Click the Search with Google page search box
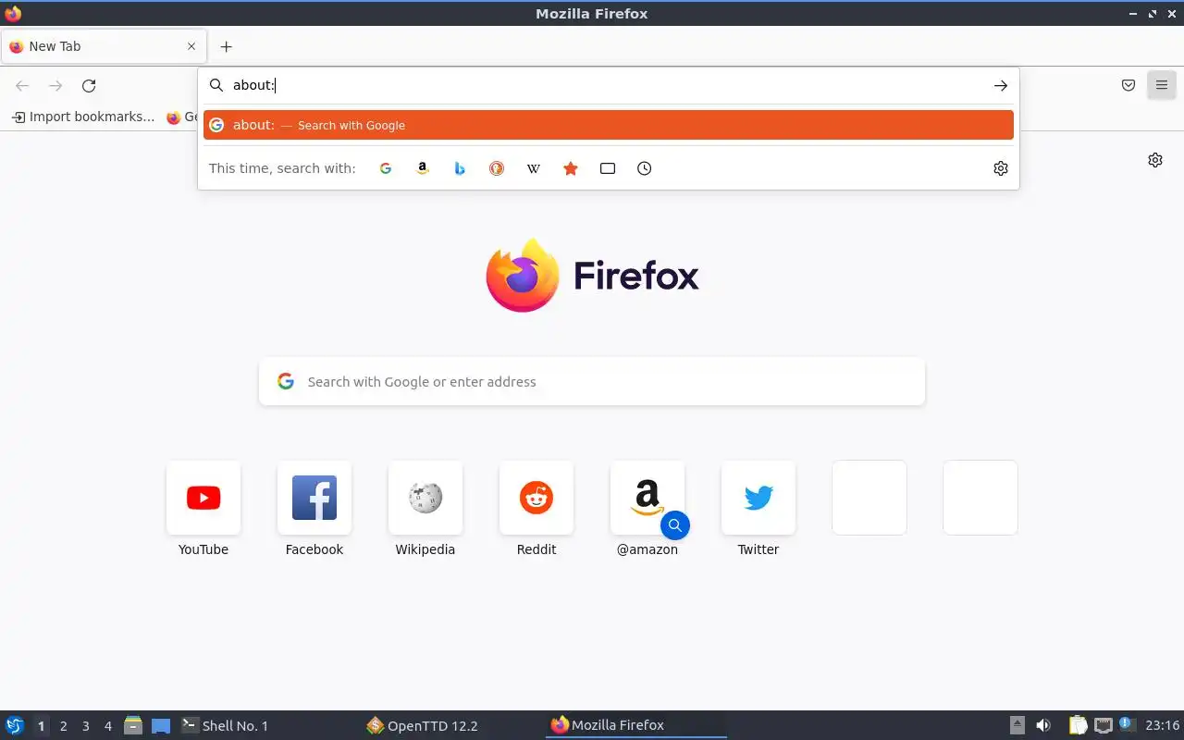Viewport: 1184px width, 740px height. point(592,381)
